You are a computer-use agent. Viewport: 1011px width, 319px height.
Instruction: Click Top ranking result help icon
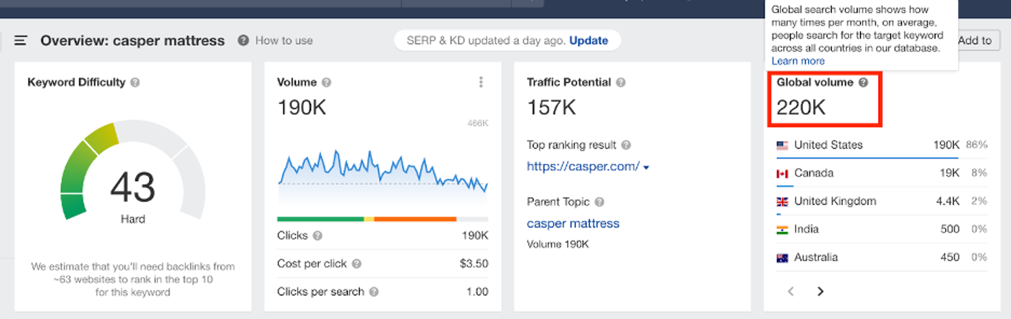(626, 145)
